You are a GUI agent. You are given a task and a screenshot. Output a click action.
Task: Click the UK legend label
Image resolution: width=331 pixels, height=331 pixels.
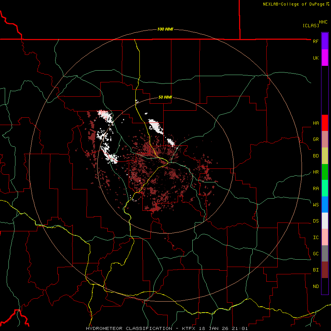[316, 58]
